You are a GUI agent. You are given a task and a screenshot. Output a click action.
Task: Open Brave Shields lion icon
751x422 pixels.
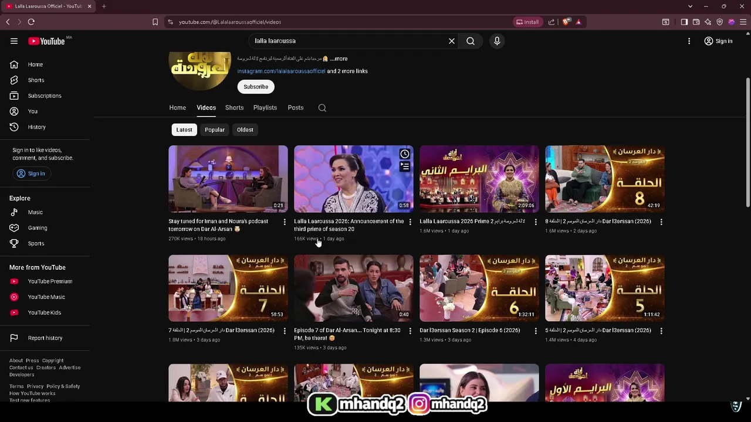click(x=566, y=22)
